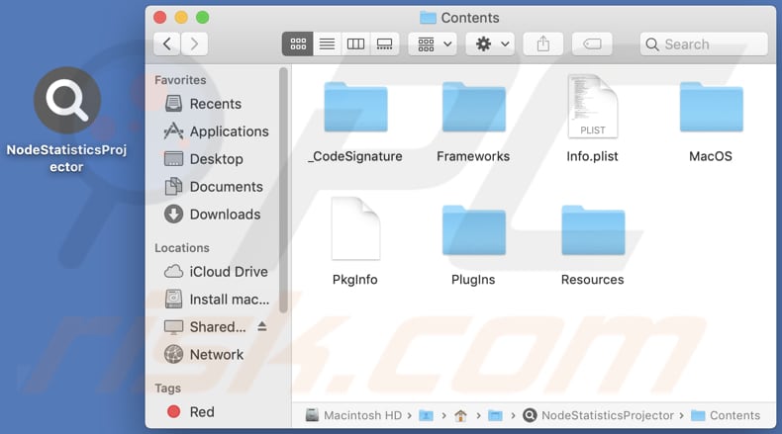
Task: Click the sidebar scrollbar
Action: (x=283, y=190)
